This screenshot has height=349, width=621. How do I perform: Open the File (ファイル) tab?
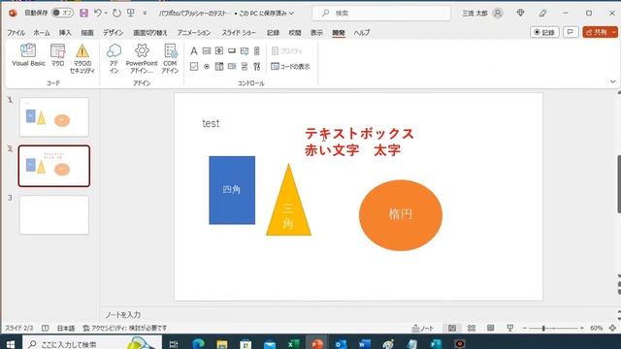click(16, 33)
